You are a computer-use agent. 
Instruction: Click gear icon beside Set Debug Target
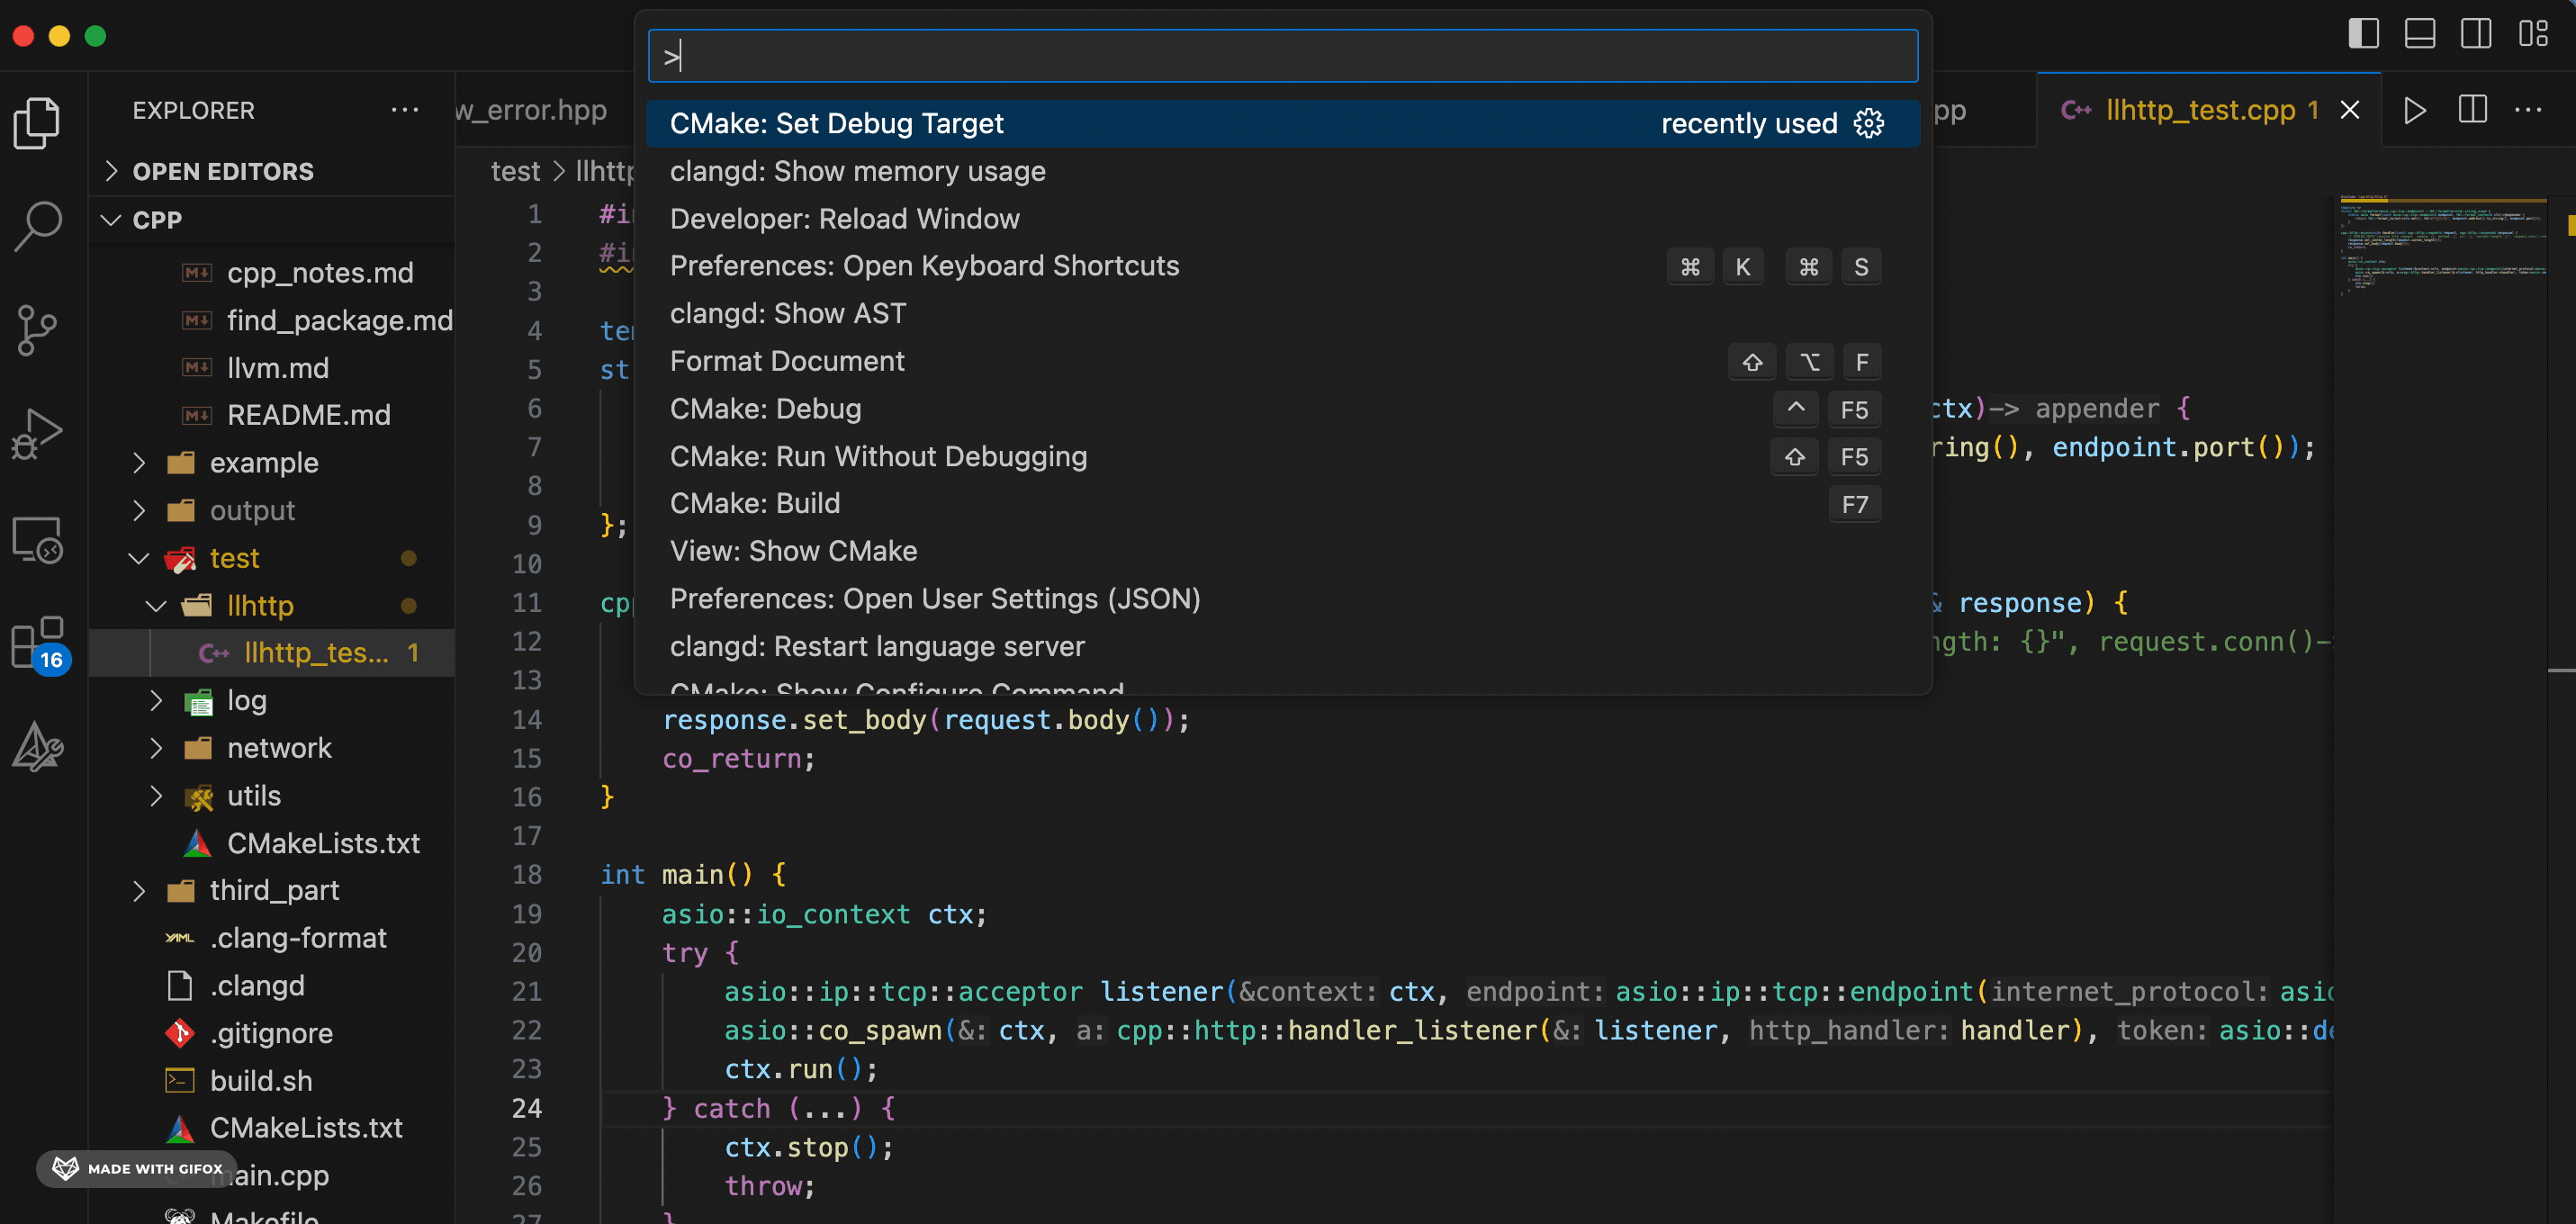tap(1868, 123)
